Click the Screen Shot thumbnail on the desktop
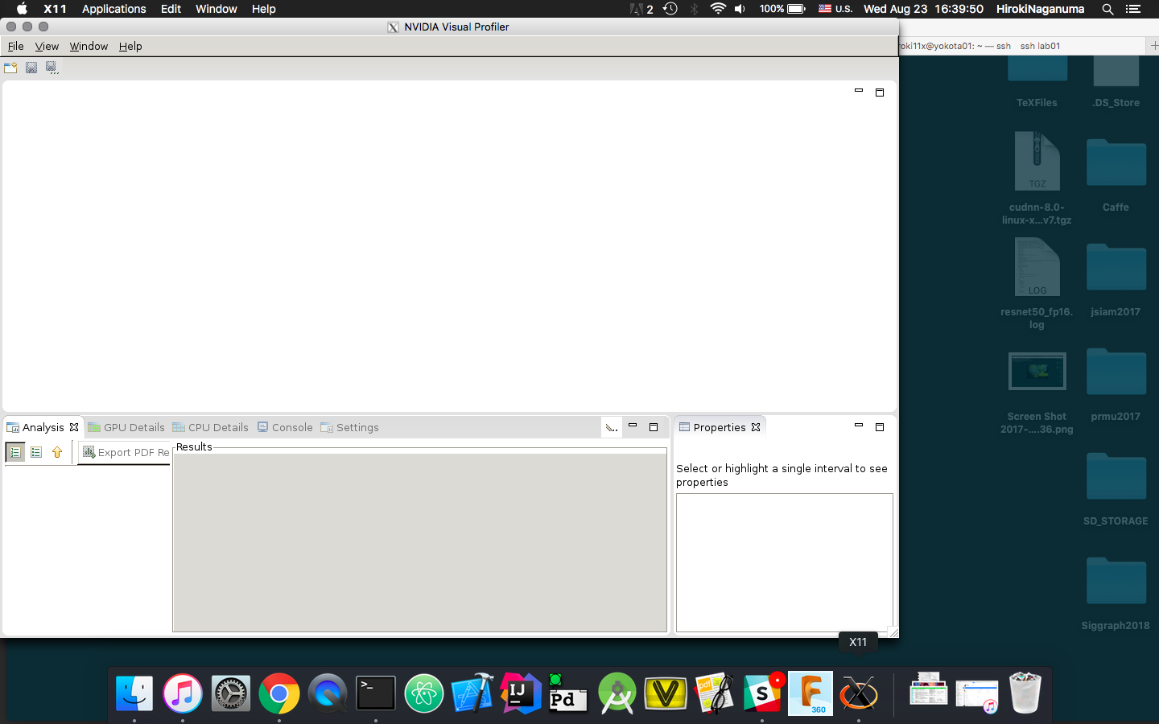1159x724 pixels. click(1037, 372)
